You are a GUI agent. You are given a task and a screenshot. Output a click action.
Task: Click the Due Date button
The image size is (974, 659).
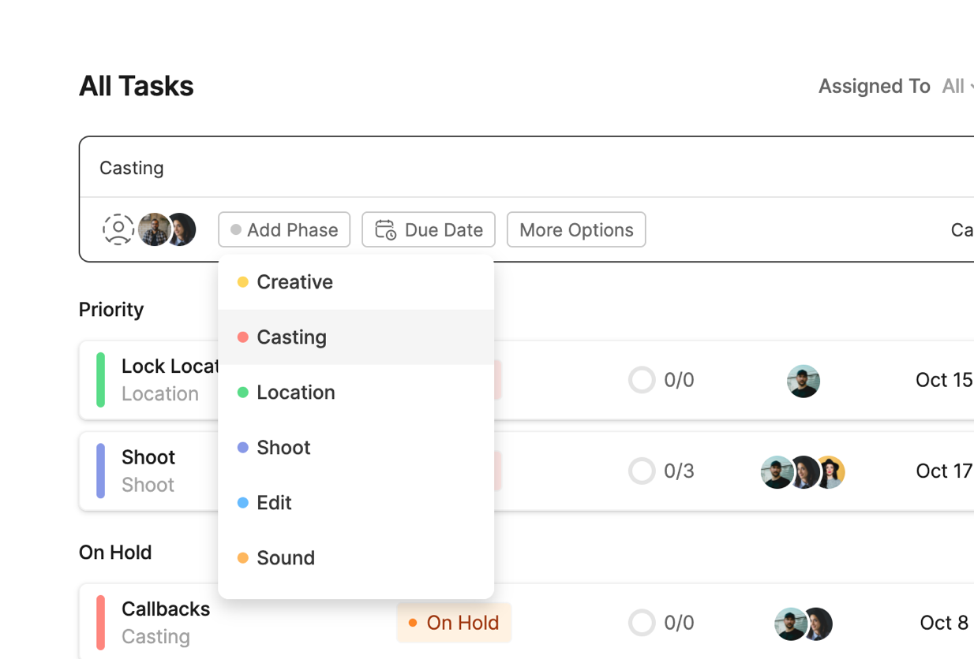click(429, 229)
